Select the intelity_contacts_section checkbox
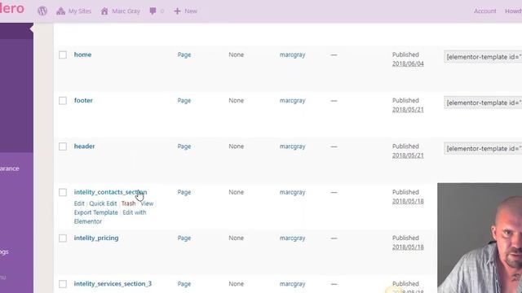The image size is (522, 293). click(x=63, y=192)
